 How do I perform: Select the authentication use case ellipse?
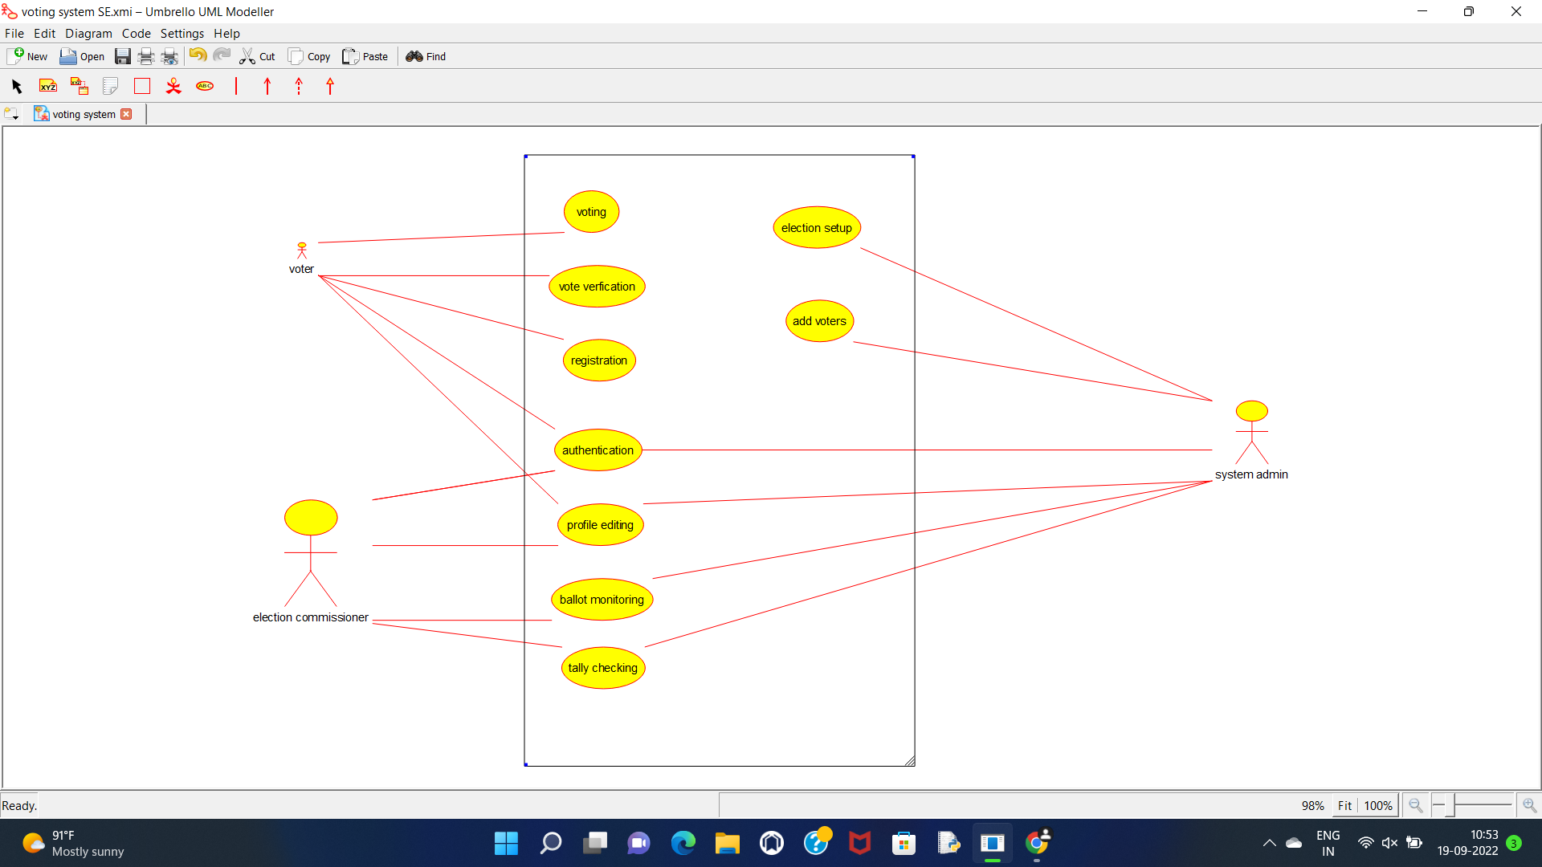coord(598,450)
